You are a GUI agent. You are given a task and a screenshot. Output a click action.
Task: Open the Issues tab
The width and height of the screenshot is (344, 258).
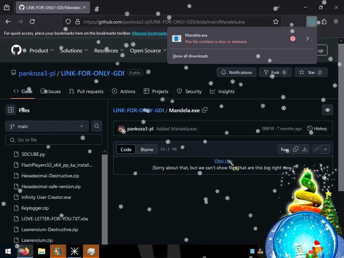[51, 91]
